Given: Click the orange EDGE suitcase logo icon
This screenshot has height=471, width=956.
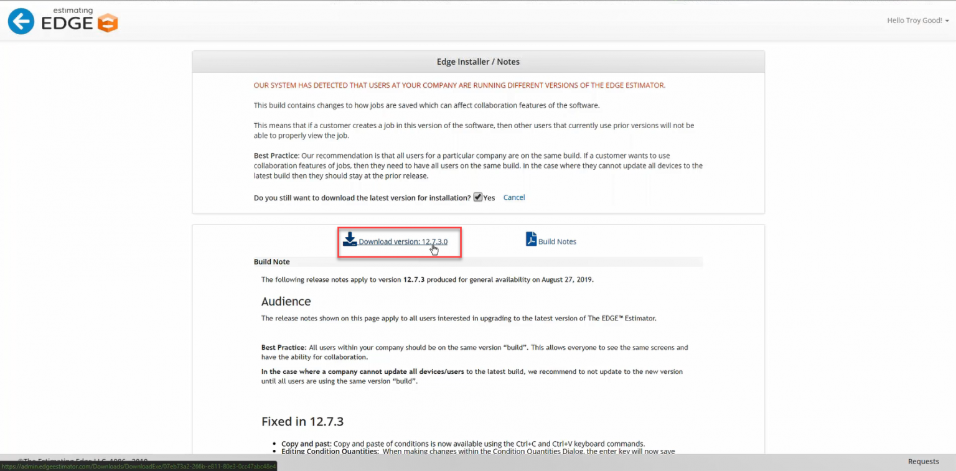Looking at the screenshot, I should pos(106,21).
